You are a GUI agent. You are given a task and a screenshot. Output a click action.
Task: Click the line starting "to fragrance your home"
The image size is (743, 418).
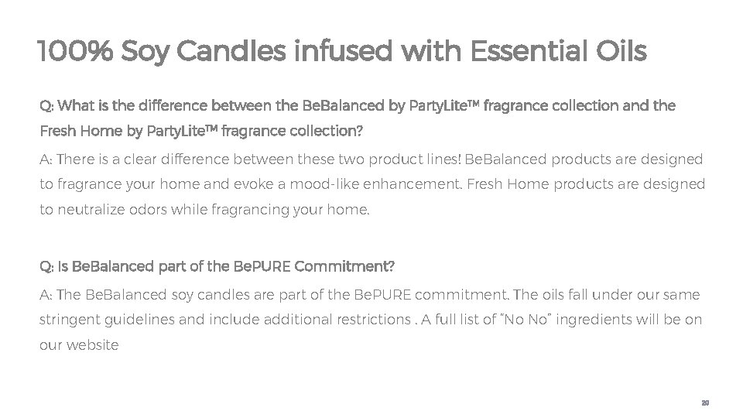(x=372, y=185)
